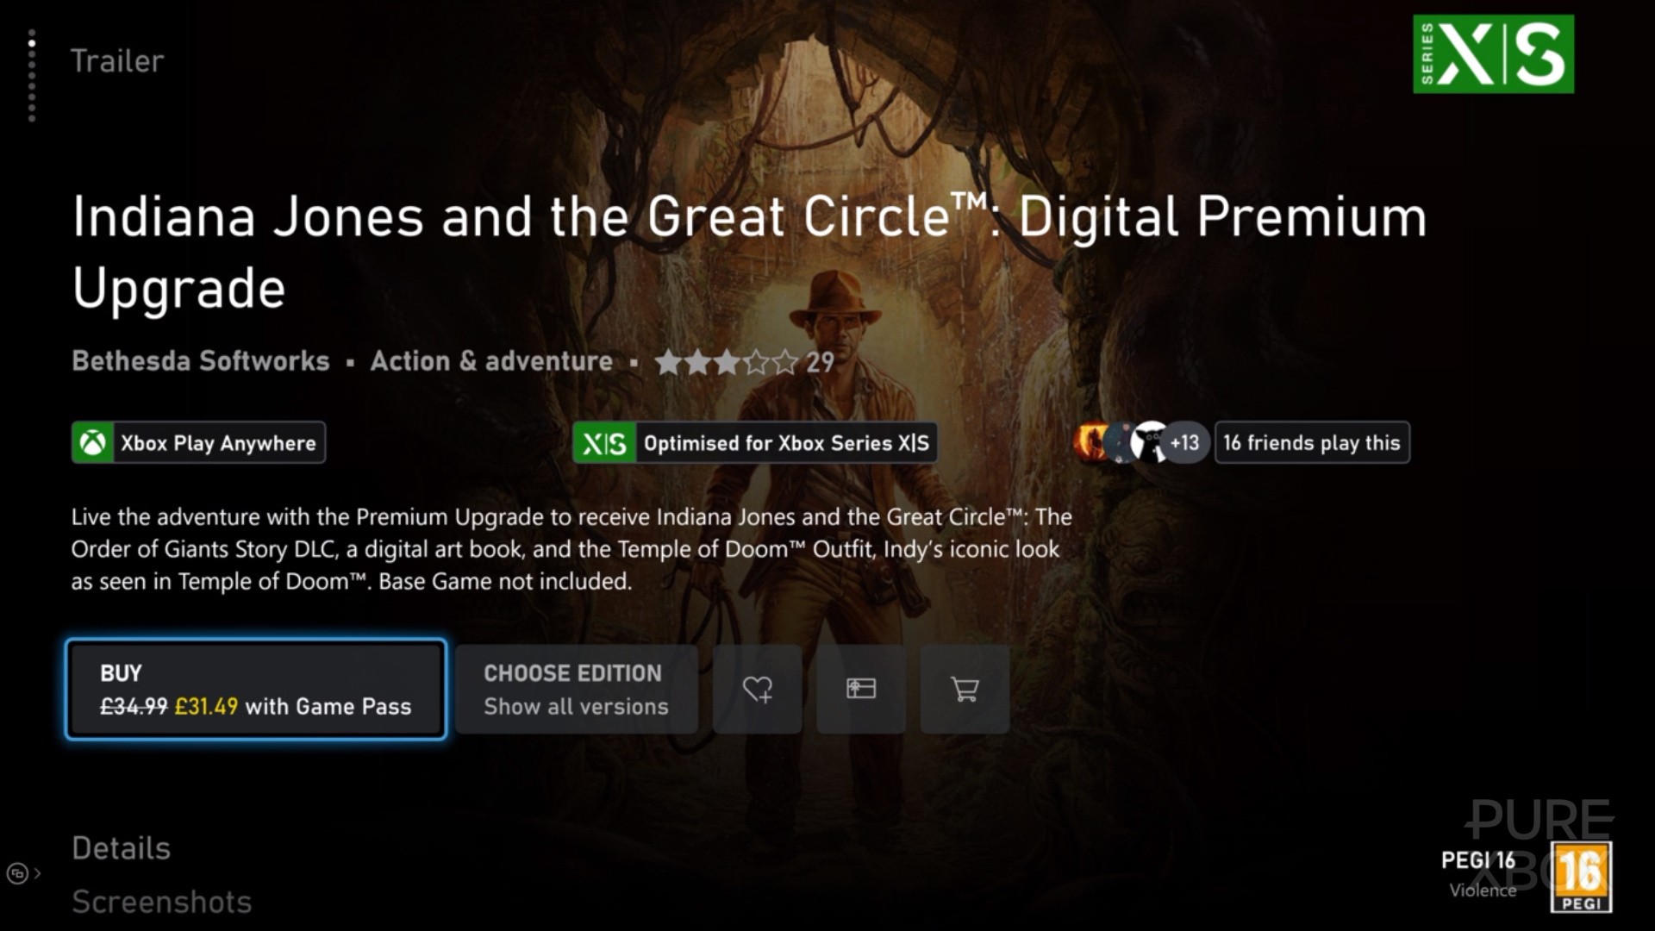The width and height of the screenshot is (1655, 931).
Task: Select the Action & adventure genre link
Action: (x=491, y=360)
